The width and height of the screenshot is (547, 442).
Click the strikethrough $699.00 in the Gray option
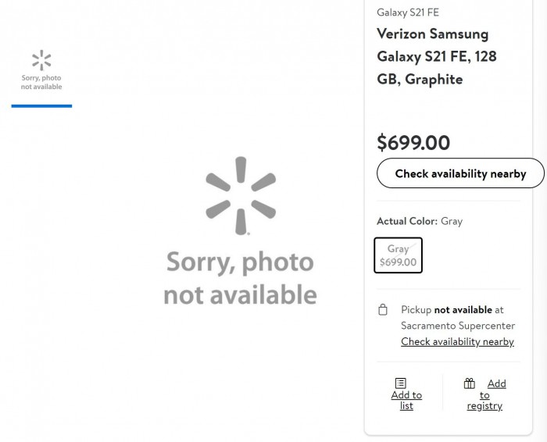(x=398, y=262)
